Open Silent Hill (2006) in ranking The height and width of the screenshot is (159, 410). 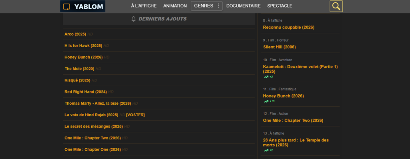tap(279, 47)
